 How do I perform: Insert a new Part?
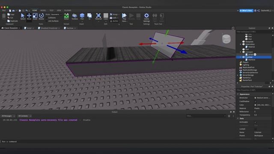(x=82, y=17)
